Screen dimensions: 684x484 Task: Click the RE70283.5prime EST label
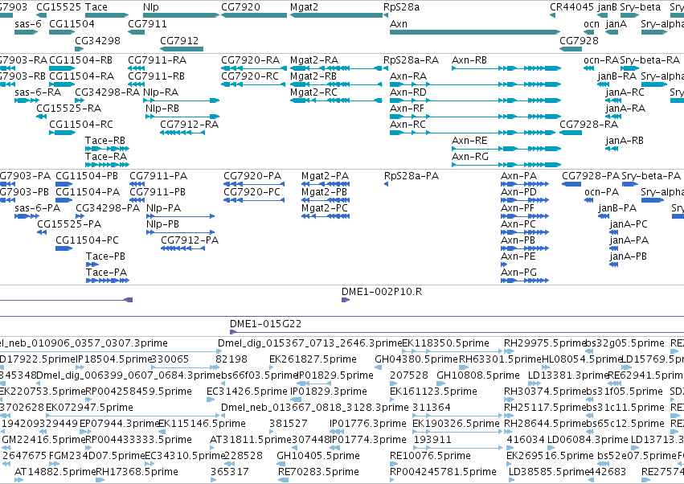318,472
